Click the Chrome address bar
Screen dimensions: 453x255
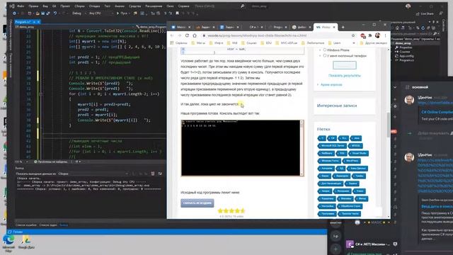pyautogui.click(x=277, y=35)
